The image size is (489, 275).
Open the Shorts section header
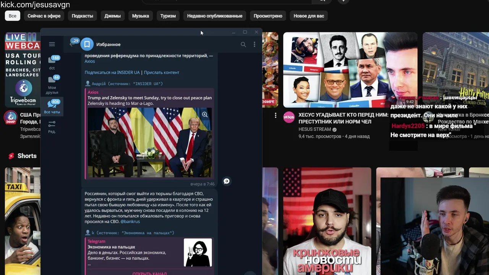click(x=22, y=156)
